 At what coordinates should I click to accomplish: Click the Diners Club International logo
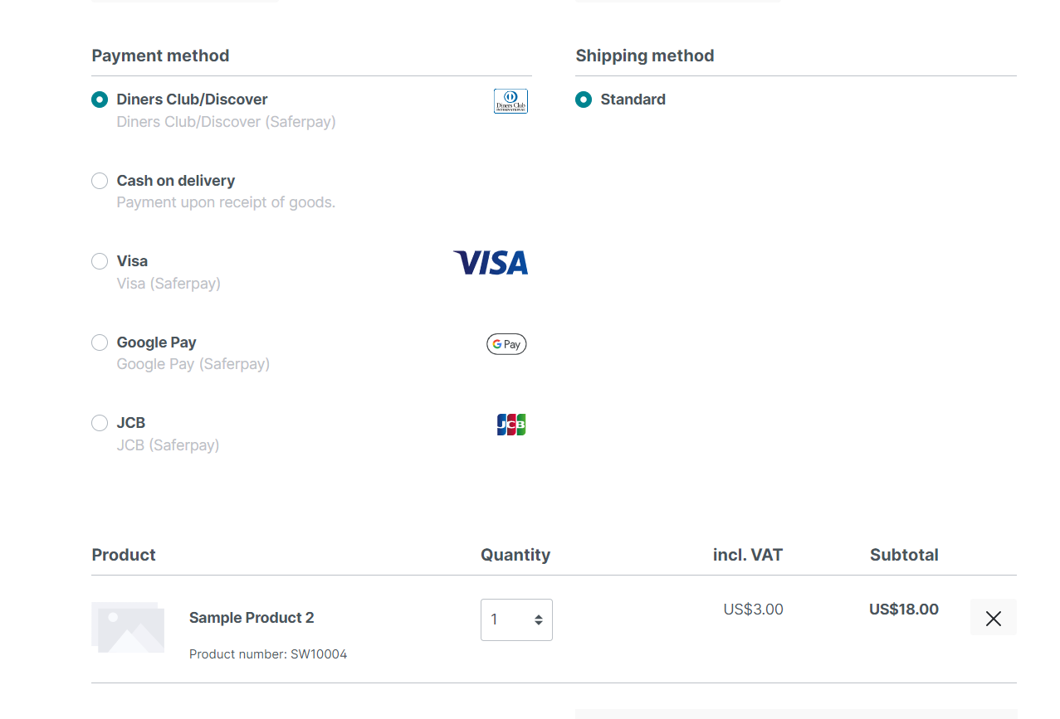(510, 100)
